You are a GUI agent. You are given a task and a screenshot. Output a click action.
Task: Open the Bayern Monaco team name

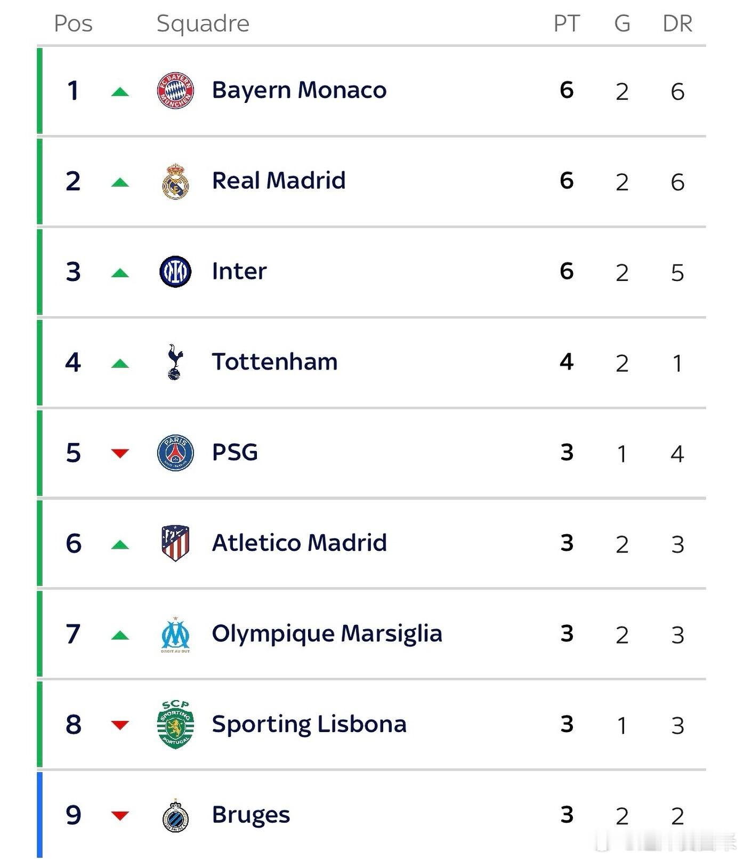click(299, 90)
